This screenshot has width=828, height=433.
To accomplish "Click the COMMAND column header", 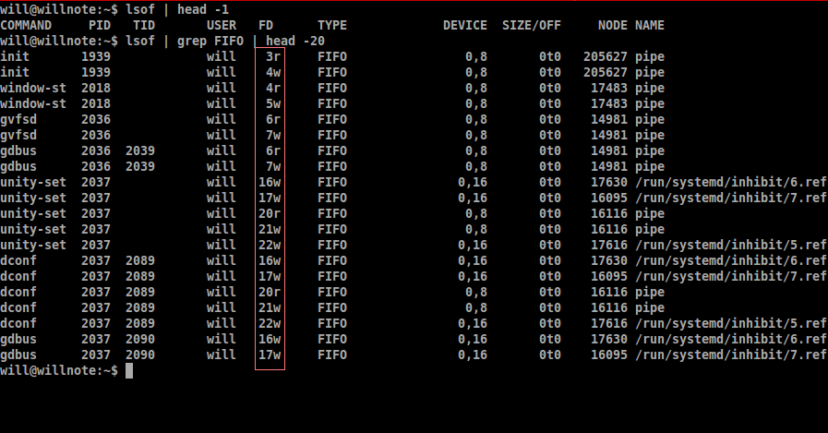I will coord(26,25).
